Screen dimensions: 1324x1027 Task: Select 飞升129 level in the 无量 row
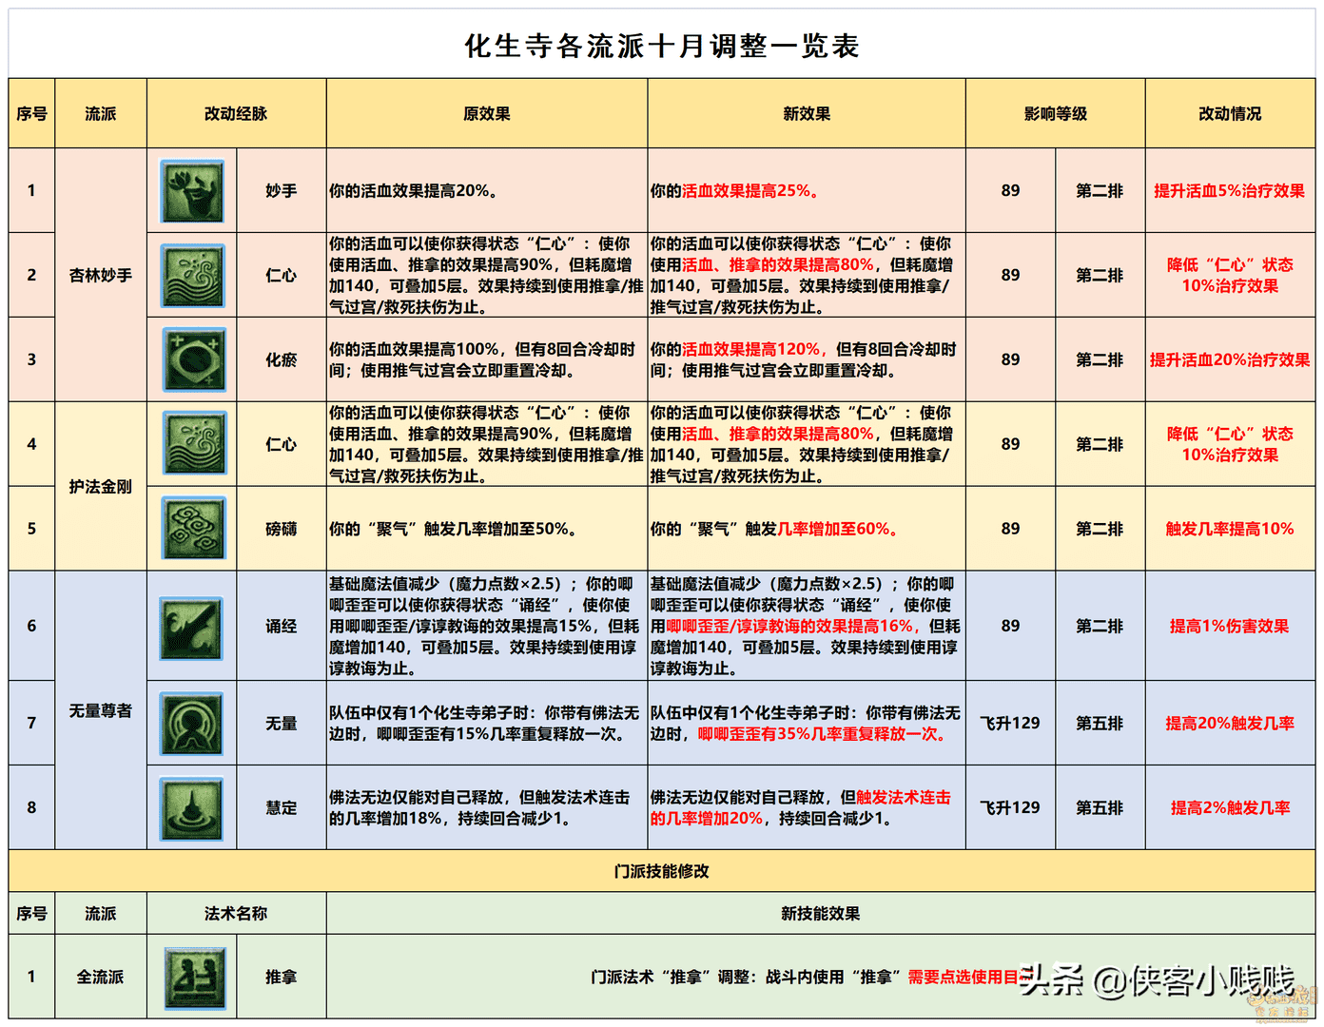1010,723
